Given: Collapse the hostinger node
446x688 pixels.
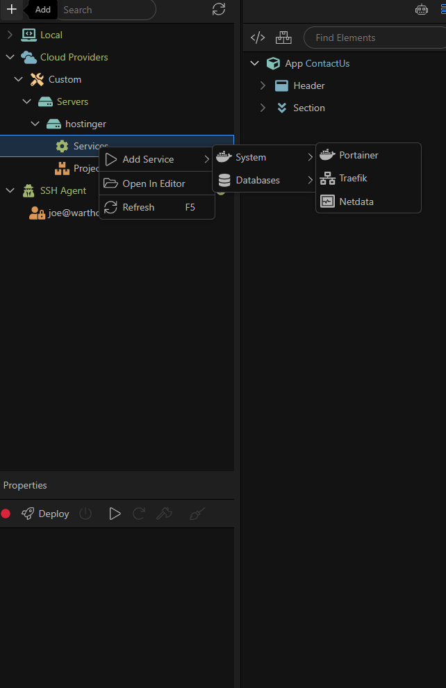Looking at the screenshot, I should coord(35,124).
